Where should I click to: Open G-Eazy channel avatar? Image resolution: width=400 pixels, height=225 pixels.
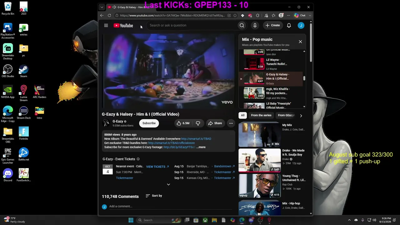point(106,123)
